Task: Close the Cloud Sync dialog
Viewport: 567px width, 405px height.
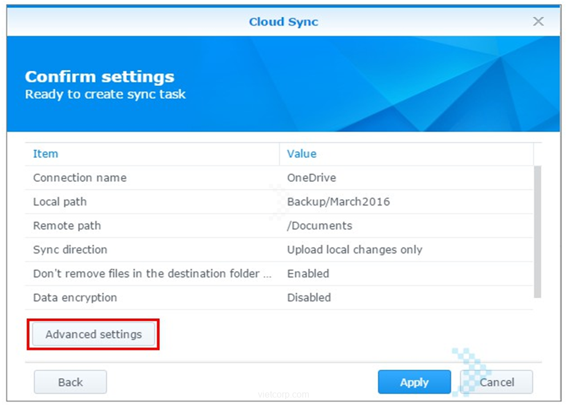Action: tap(538, 22)
